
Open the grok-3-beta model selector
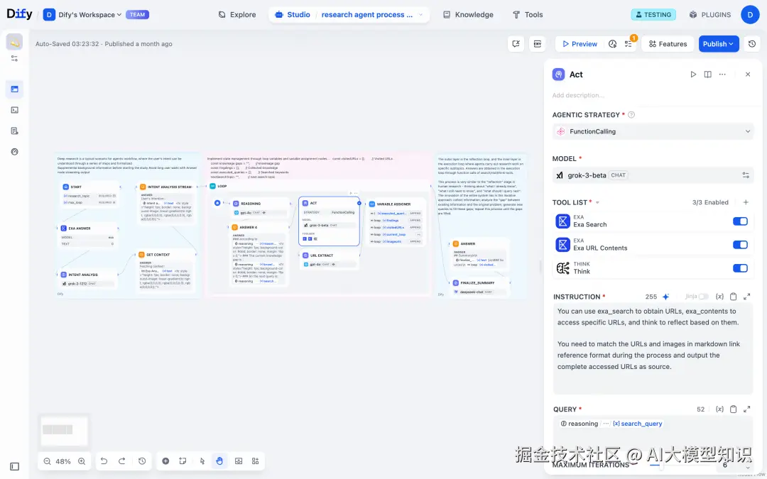pos(646,175)
